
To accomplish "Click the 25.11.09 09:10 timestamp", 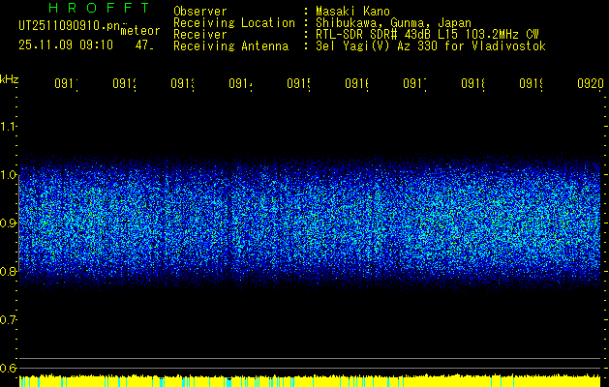I will [x=66, y=45].
